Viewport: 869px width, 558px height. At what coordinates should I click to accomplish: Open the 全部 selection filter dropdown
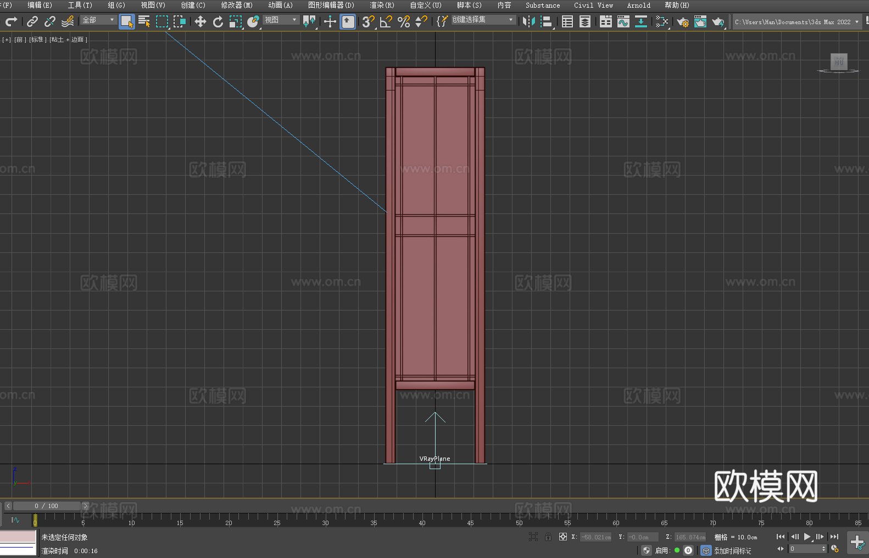98,20
